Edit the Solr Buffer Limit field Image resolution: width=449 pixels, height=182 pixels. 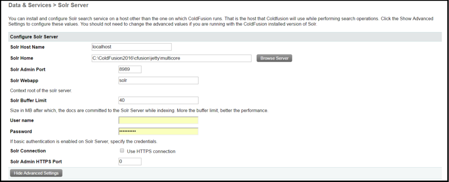point(158,101)
